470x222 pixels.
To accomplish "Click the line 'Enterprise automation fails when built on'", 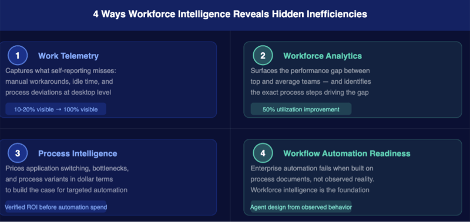I will pyautogui.click(x=312, y=169).
